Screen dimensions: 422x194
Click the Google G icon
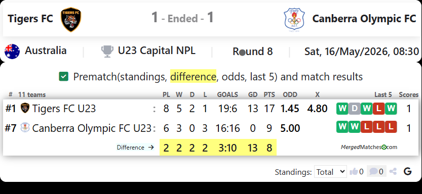408,171
